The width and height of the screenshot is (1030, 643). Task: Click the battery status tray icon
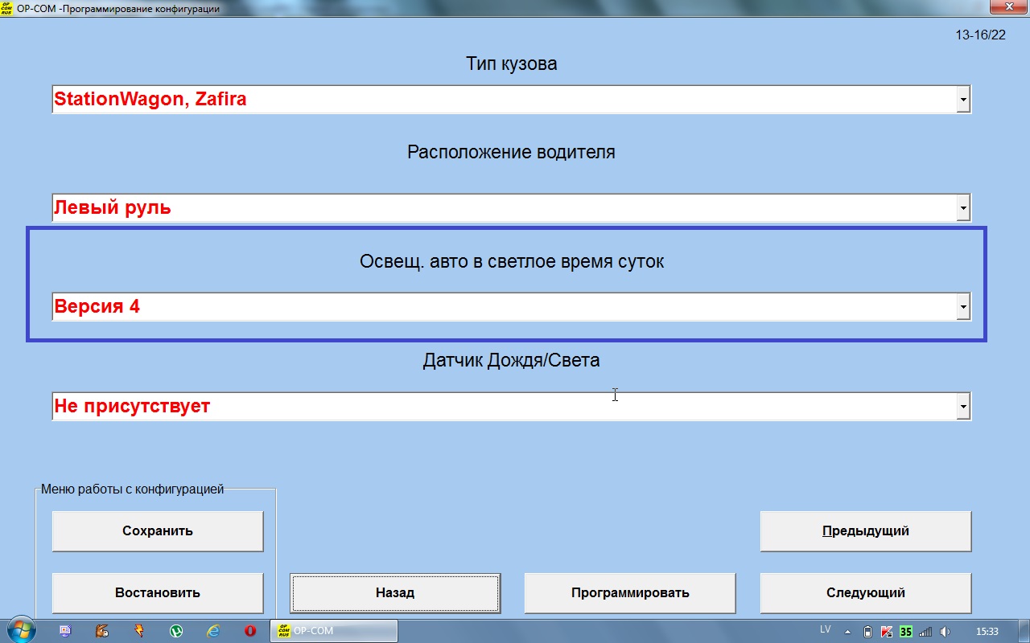pyautogui.click(x=867, y=632)
